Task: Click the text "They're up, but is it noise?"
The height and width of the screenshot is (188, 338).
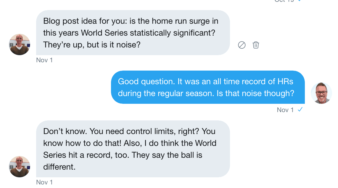Action: (91, 45)
